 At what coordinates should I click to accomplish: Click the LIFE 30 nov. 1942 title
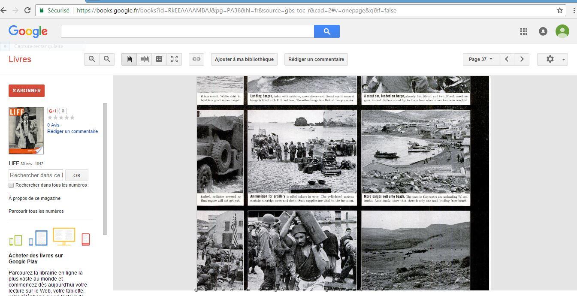pos(26,163)
